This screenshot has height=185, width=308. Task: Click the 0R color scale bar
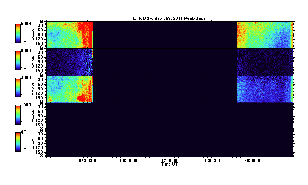[x=18, y=142]
